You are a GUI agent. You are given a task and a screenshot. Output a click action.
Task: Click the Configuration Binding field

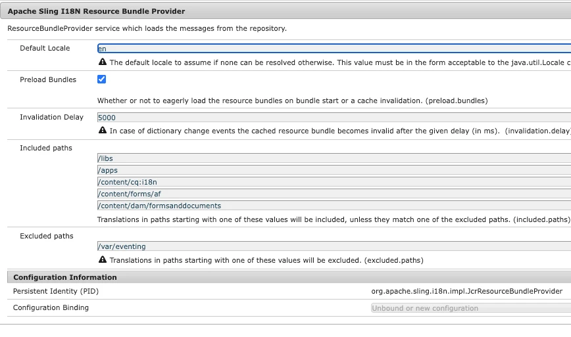(x=471, y=308)
